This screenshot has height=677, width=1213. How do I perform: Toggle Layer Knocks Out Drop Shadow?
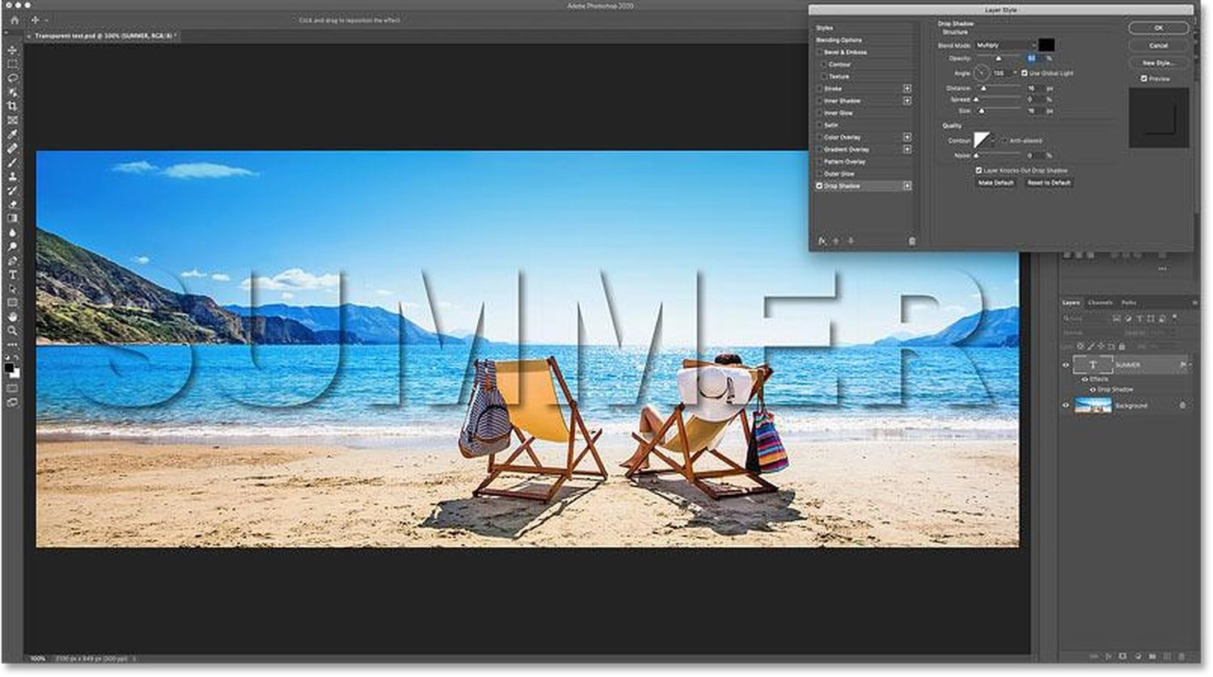point(978,171)
